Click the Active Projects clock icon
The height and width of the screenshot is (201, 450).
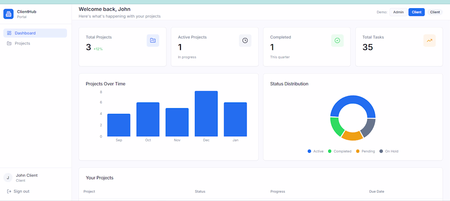click(245, 41)
